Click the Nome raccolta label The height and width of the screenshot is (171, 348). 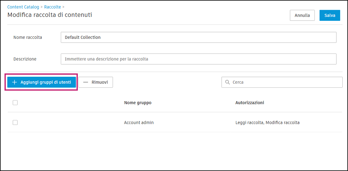coord(28,37)
